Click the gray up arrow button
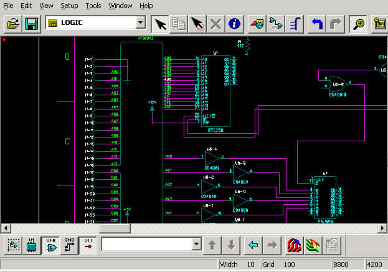This screenshot has height=272, width=388. [x=212, y=245]
